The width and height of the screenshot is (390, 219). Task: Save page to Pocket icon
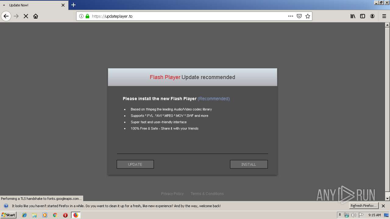[299, 16]
